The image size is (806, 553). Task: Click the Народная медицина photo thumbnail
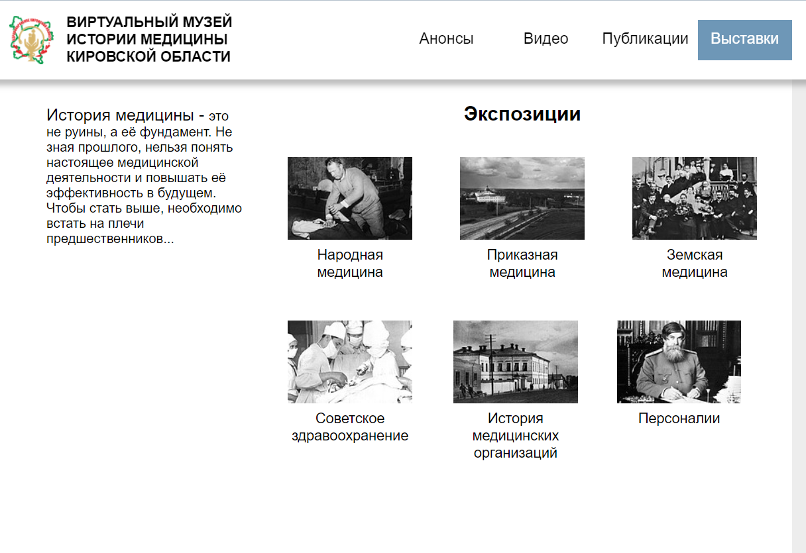point(350,198)
